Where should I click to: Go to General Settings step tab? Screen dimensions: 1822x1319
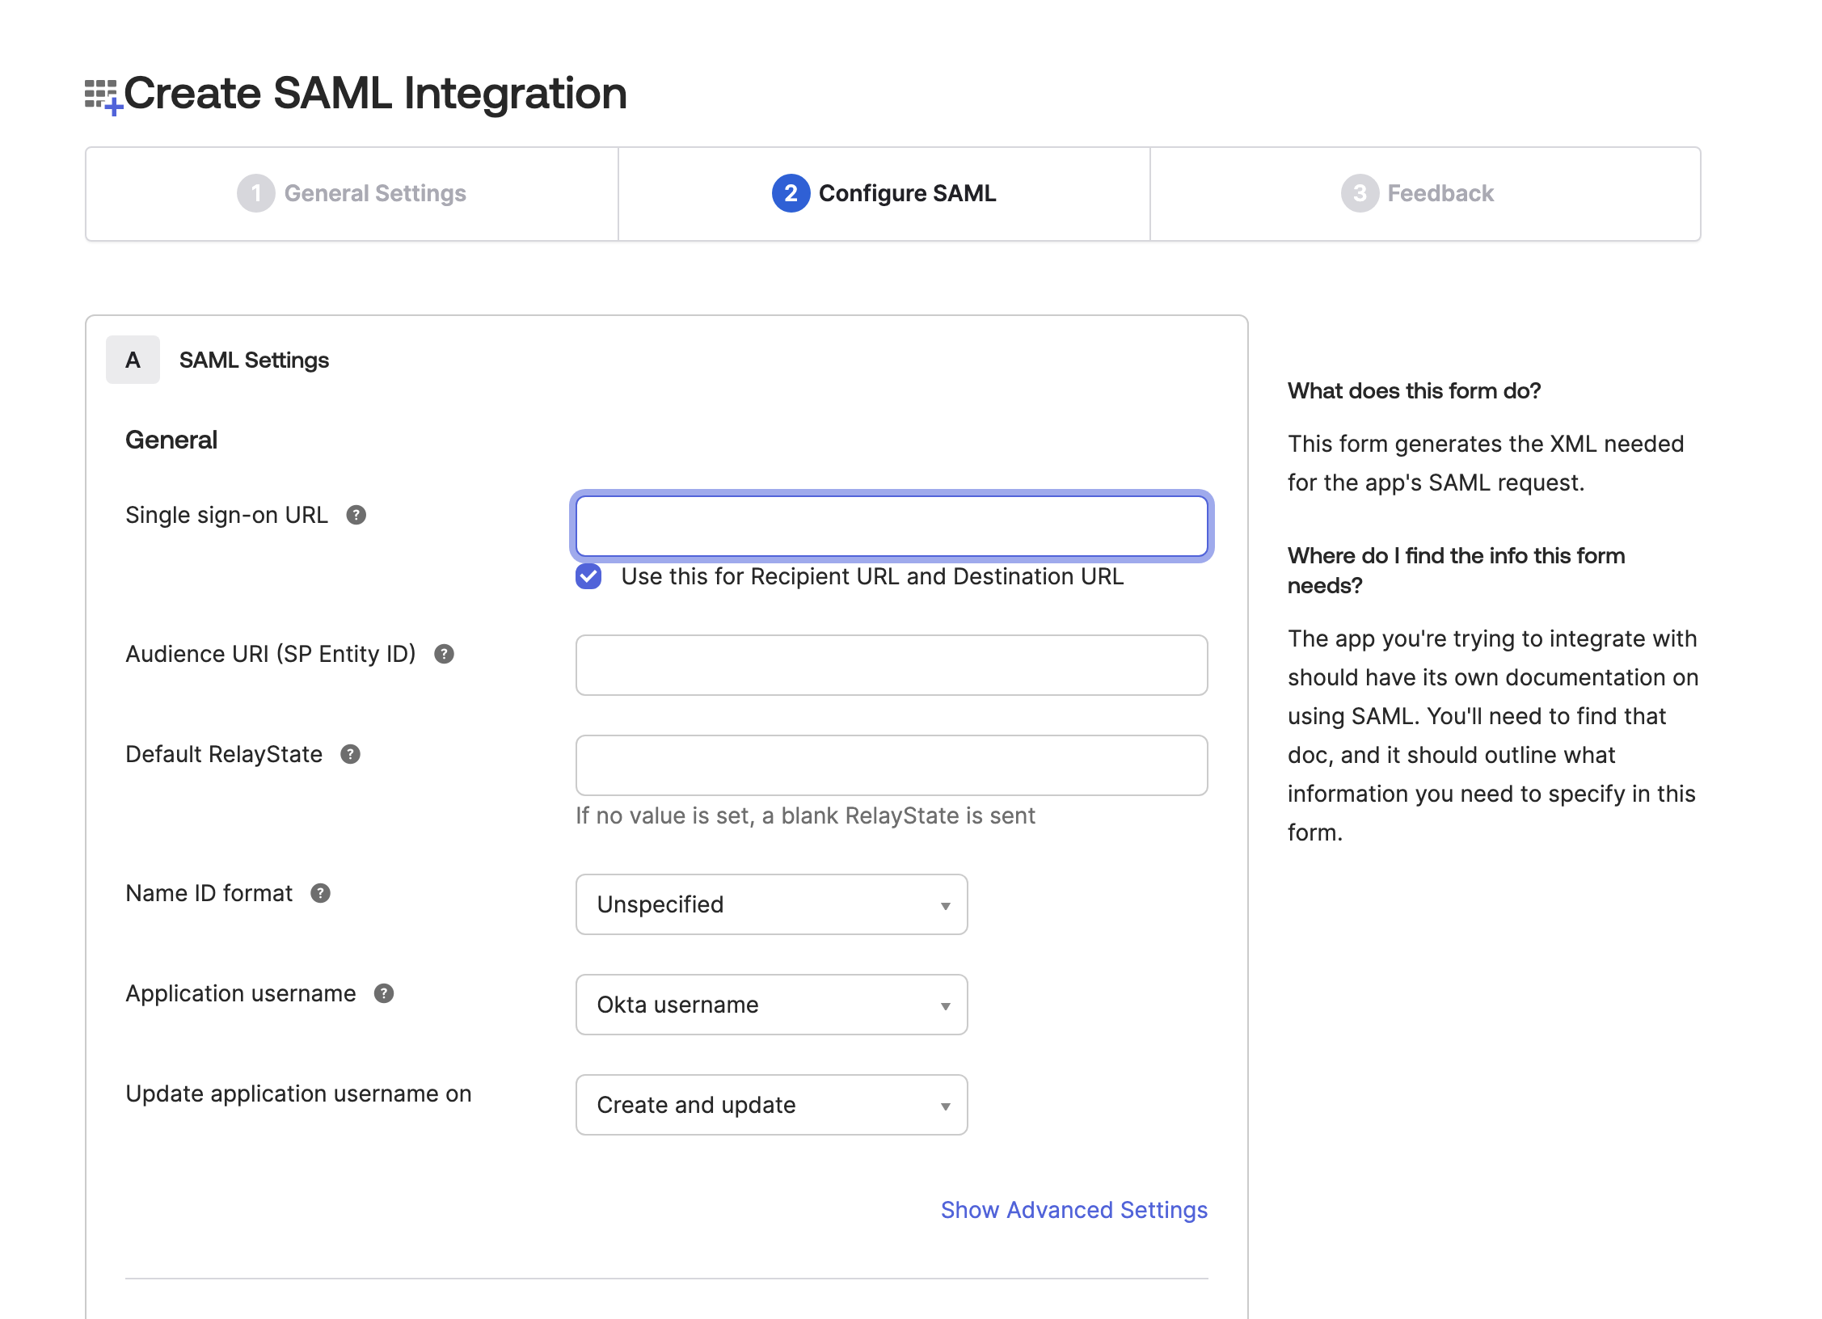coord(375,193)
